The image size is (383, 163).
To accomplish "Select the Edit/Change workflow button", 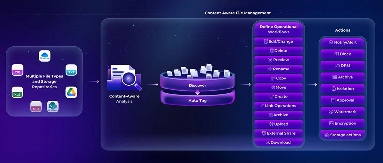I will pyautogui.click(x=279, y=42).
